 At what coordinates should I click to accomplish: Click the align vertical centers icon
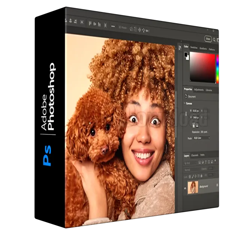95,24
